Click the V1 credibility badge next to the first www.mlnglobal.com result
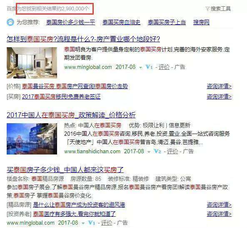 tap(149, 67)
